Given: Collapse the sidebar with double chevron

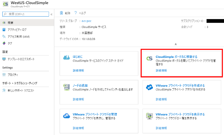Looking at the screenshot, I should click(x=52, y=14).
